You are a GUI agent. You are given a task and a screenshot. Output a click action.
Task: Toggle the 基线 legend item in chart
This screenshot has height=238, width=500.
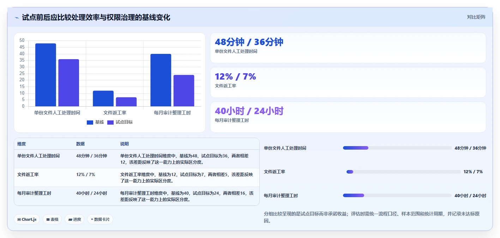[x=95, y=122]
